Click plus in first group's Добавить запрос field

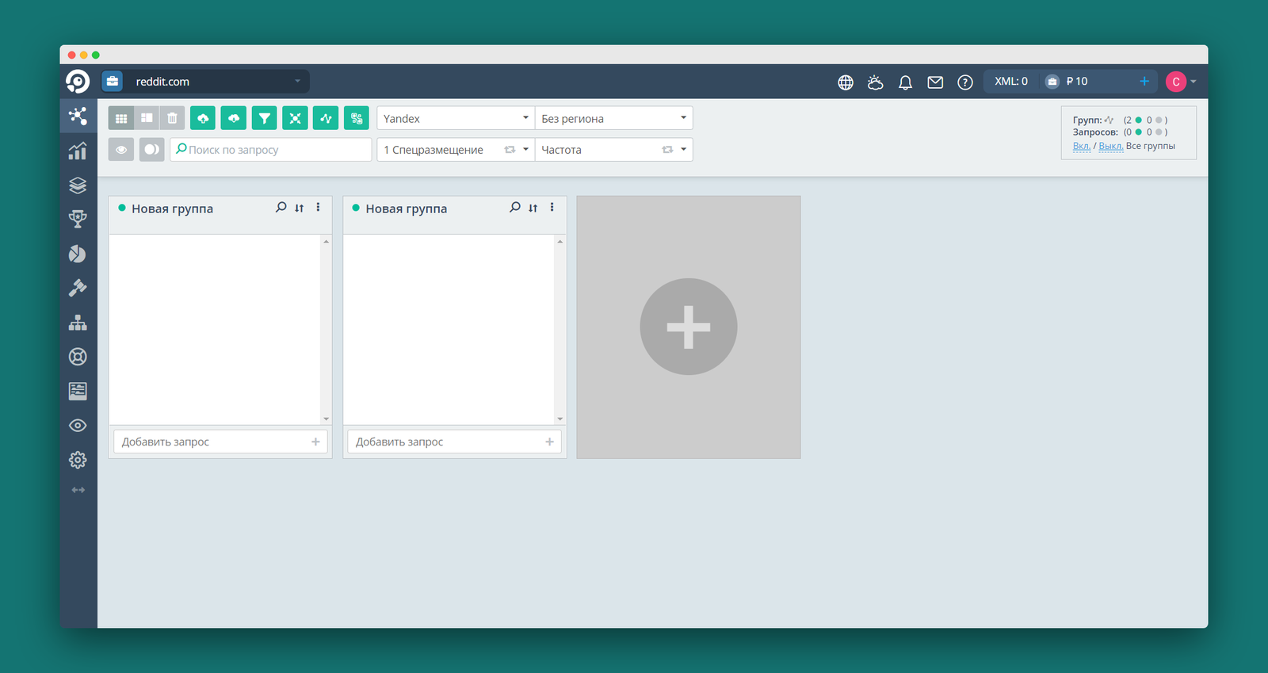315,442
